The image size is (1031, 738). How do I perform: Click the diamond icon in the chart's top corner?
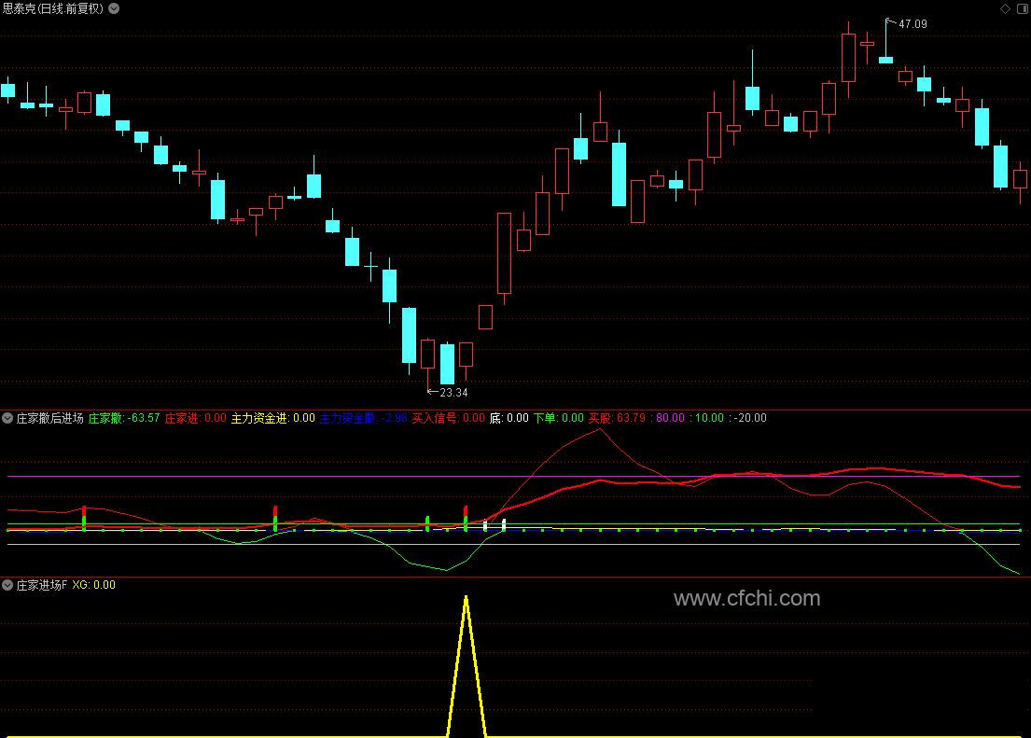pyautogui.click(x=1005, y=8)
